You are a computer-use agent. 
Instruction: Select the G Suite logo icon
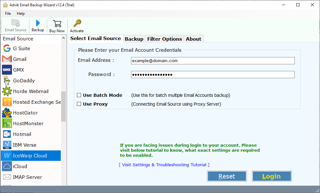click(7, 48)
